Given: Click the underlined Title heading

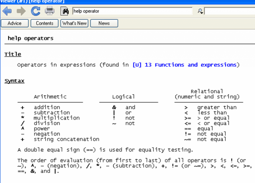Looking at the screenshot, I should click(13, 54).
